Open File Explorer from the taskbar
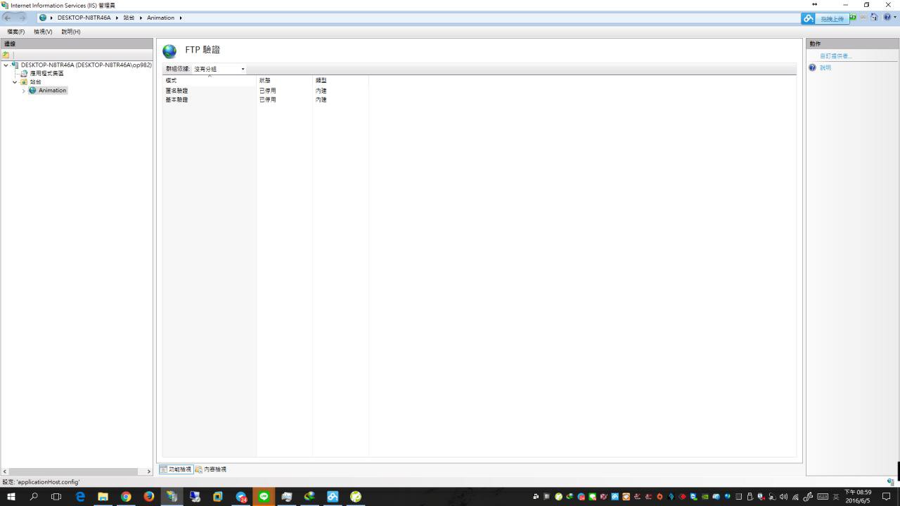The width and height of the screenshot is (900, 506). point(103,497)
